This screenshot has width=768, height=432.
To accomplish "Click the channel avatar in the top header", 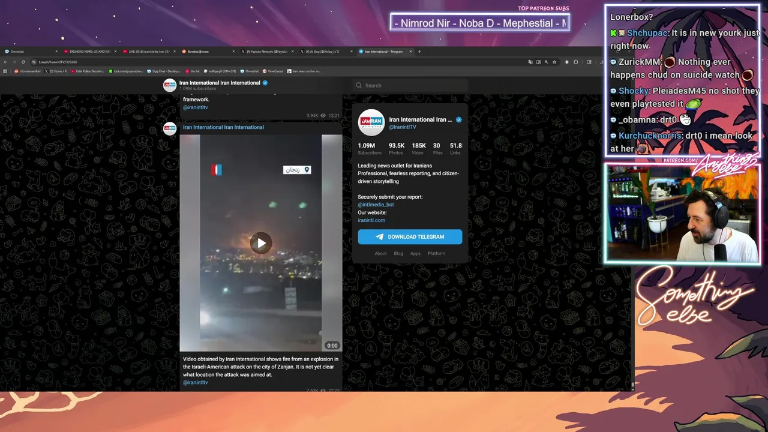I will point(170,85).
